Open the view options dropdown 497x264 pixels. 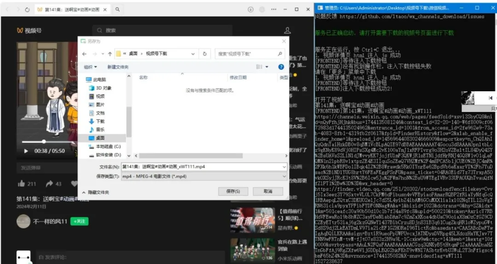click(267, 67)
